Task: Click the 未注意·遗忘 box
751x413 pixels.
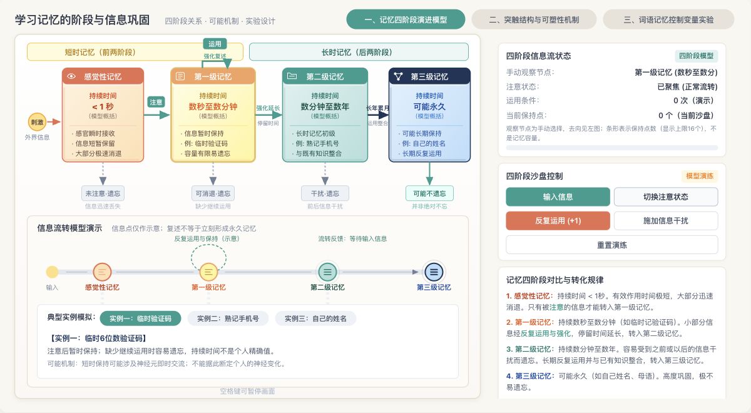Action: [103, 193]
